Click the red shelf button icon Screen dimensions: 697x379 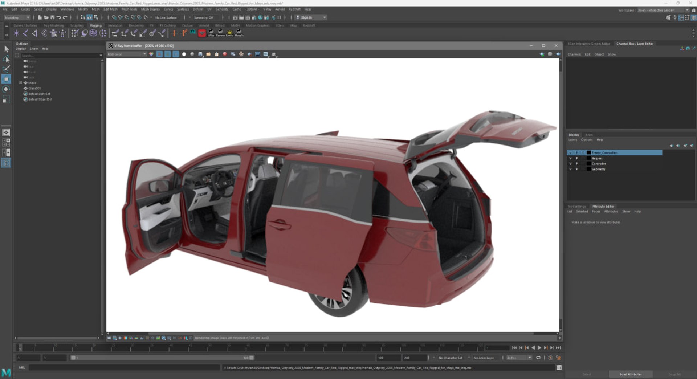click(x=202, y=33)
